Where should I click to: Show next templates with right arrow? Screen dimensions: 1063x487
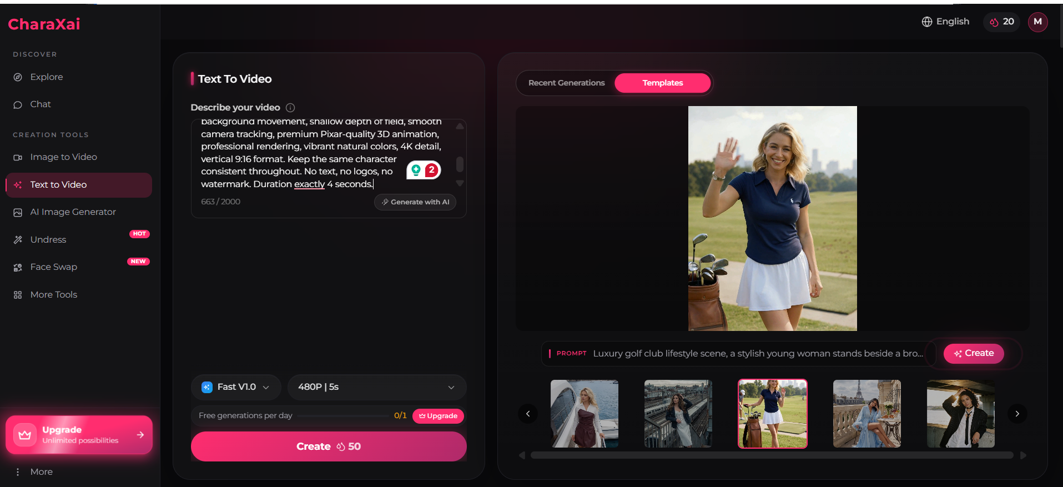pos(1017,414)
